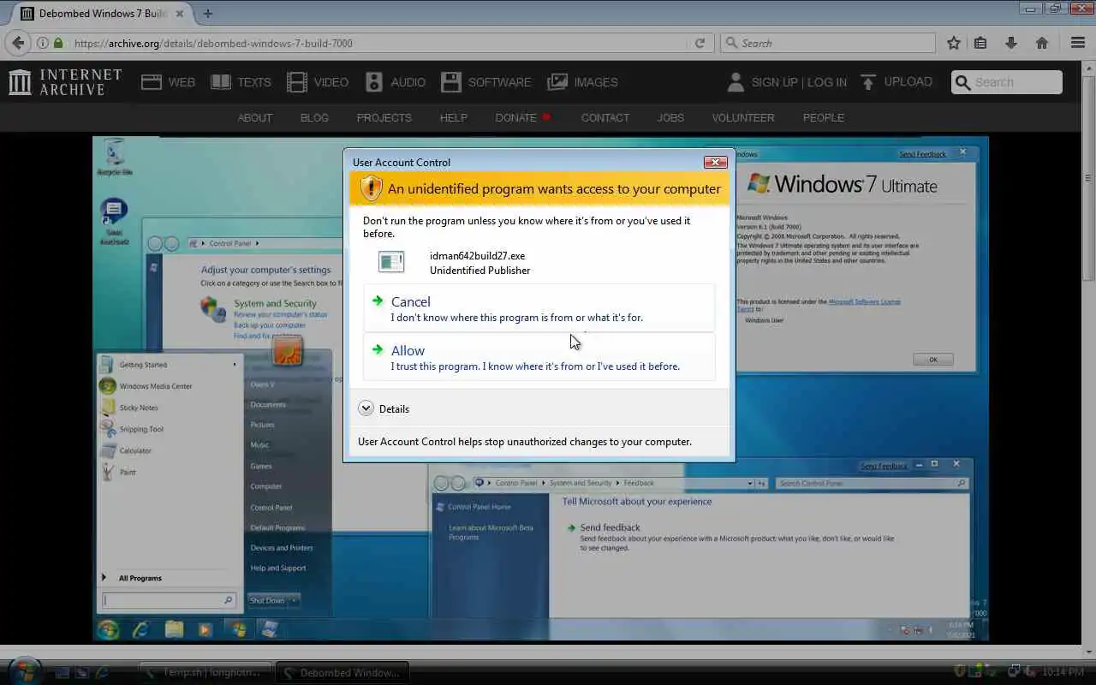The height and width of the screenshot is (685, 1096).
Task: Open the BLOG menu item
Action: pyautogui.click(x=314, y=118)
